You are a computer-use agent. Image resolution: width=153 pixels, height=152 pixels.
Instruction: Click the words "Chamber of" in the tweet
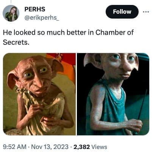[114, 33]
